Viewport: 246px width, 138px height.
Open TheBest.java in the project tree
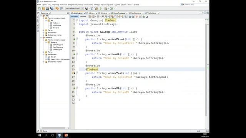[x=58, y=49]
